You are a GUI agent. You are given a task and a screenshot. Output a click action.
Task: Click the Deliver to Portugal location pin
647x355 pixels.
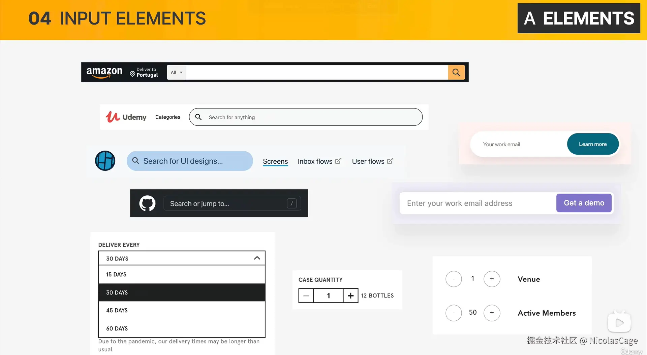pos(132,74)
